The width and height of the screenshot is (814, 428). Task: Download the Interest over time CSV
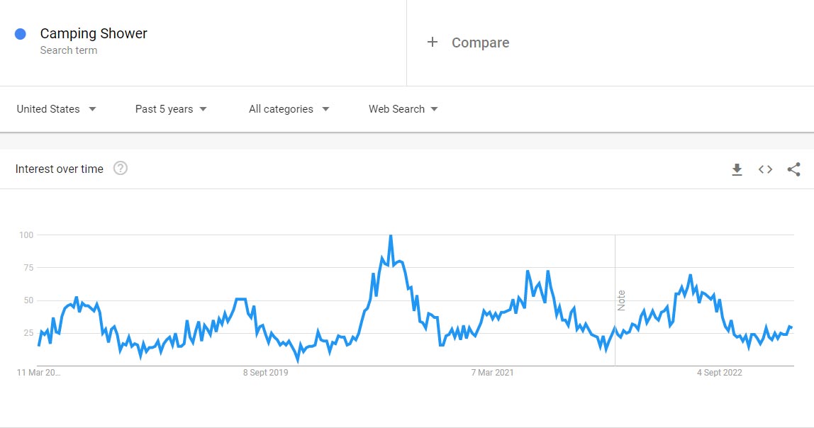point(737,169)
